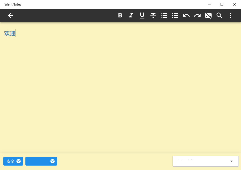Screen dimensions: 241x170
Task: Select the 安全 tag chip
Action: (x=10, y=161)
